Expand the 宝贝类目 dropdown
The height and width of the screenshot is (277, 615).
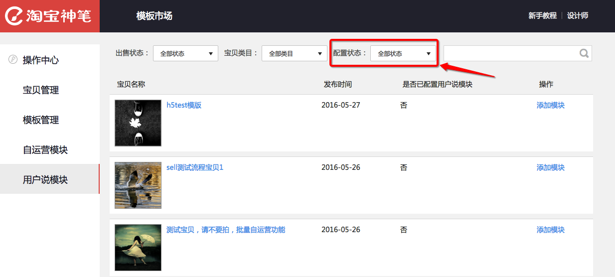click(294, 54)
